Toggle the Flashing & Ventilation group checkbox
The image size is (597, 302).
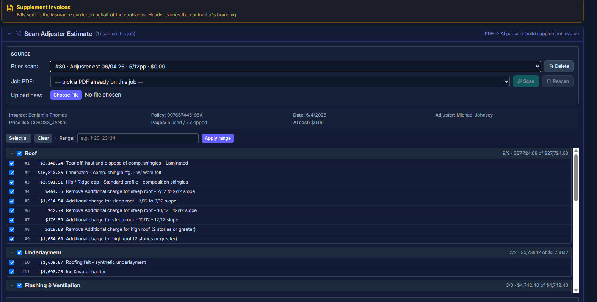coord(19,285)
